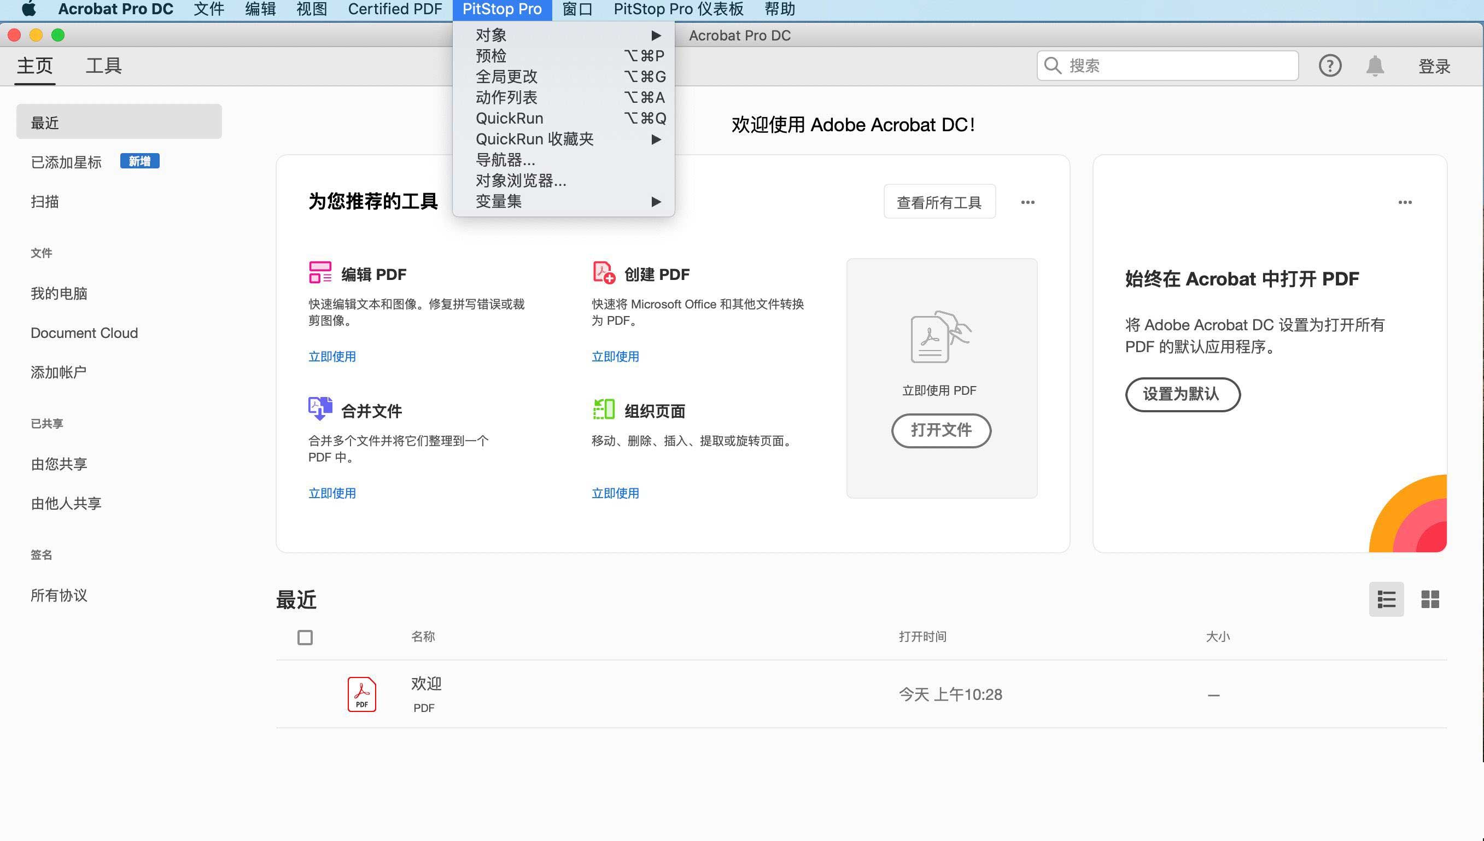Select 添加帐户 in the sidebar
The height and width of the screenshot is (841, 1484).
tap(59, 372)
